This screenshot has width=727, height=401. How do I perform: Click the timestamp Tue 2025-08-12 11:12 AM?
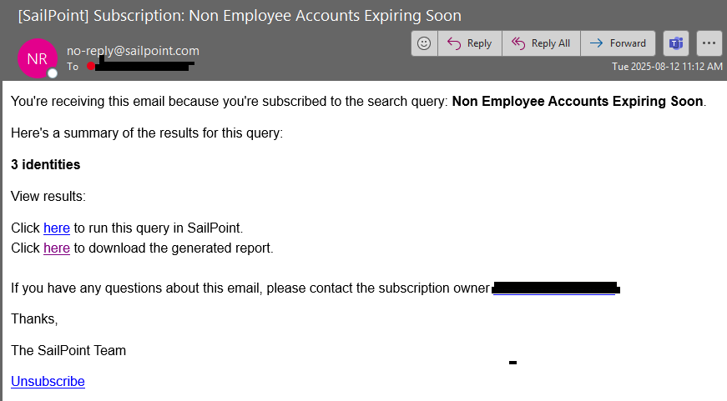pyautogui.click(x=667, y=66)
